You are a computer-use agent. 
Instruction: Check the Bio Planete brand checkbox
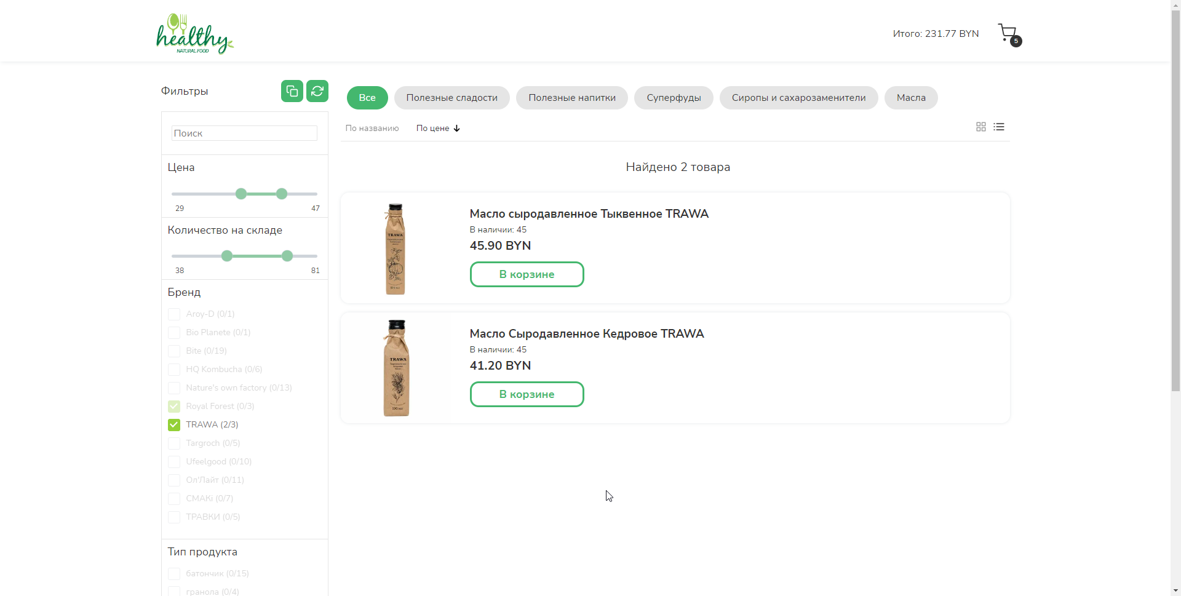174,333
